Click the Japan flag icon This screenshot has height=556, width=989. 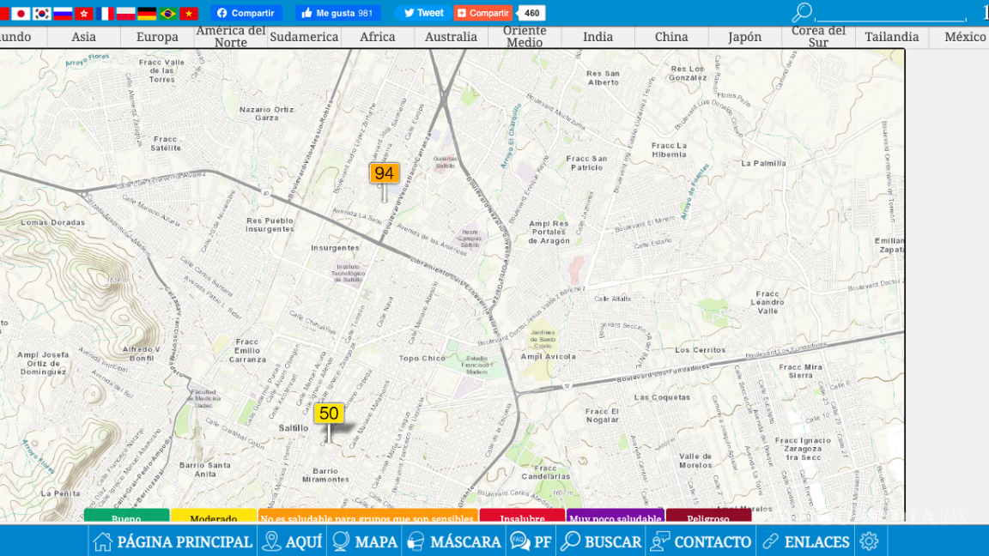coord(21,14)
